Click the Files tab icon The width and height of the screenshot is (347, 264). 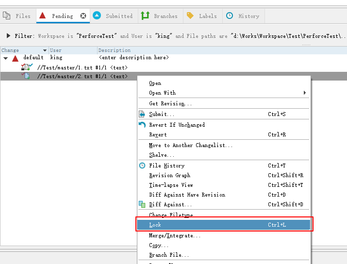pyautogui.click(x=7, y=16)
